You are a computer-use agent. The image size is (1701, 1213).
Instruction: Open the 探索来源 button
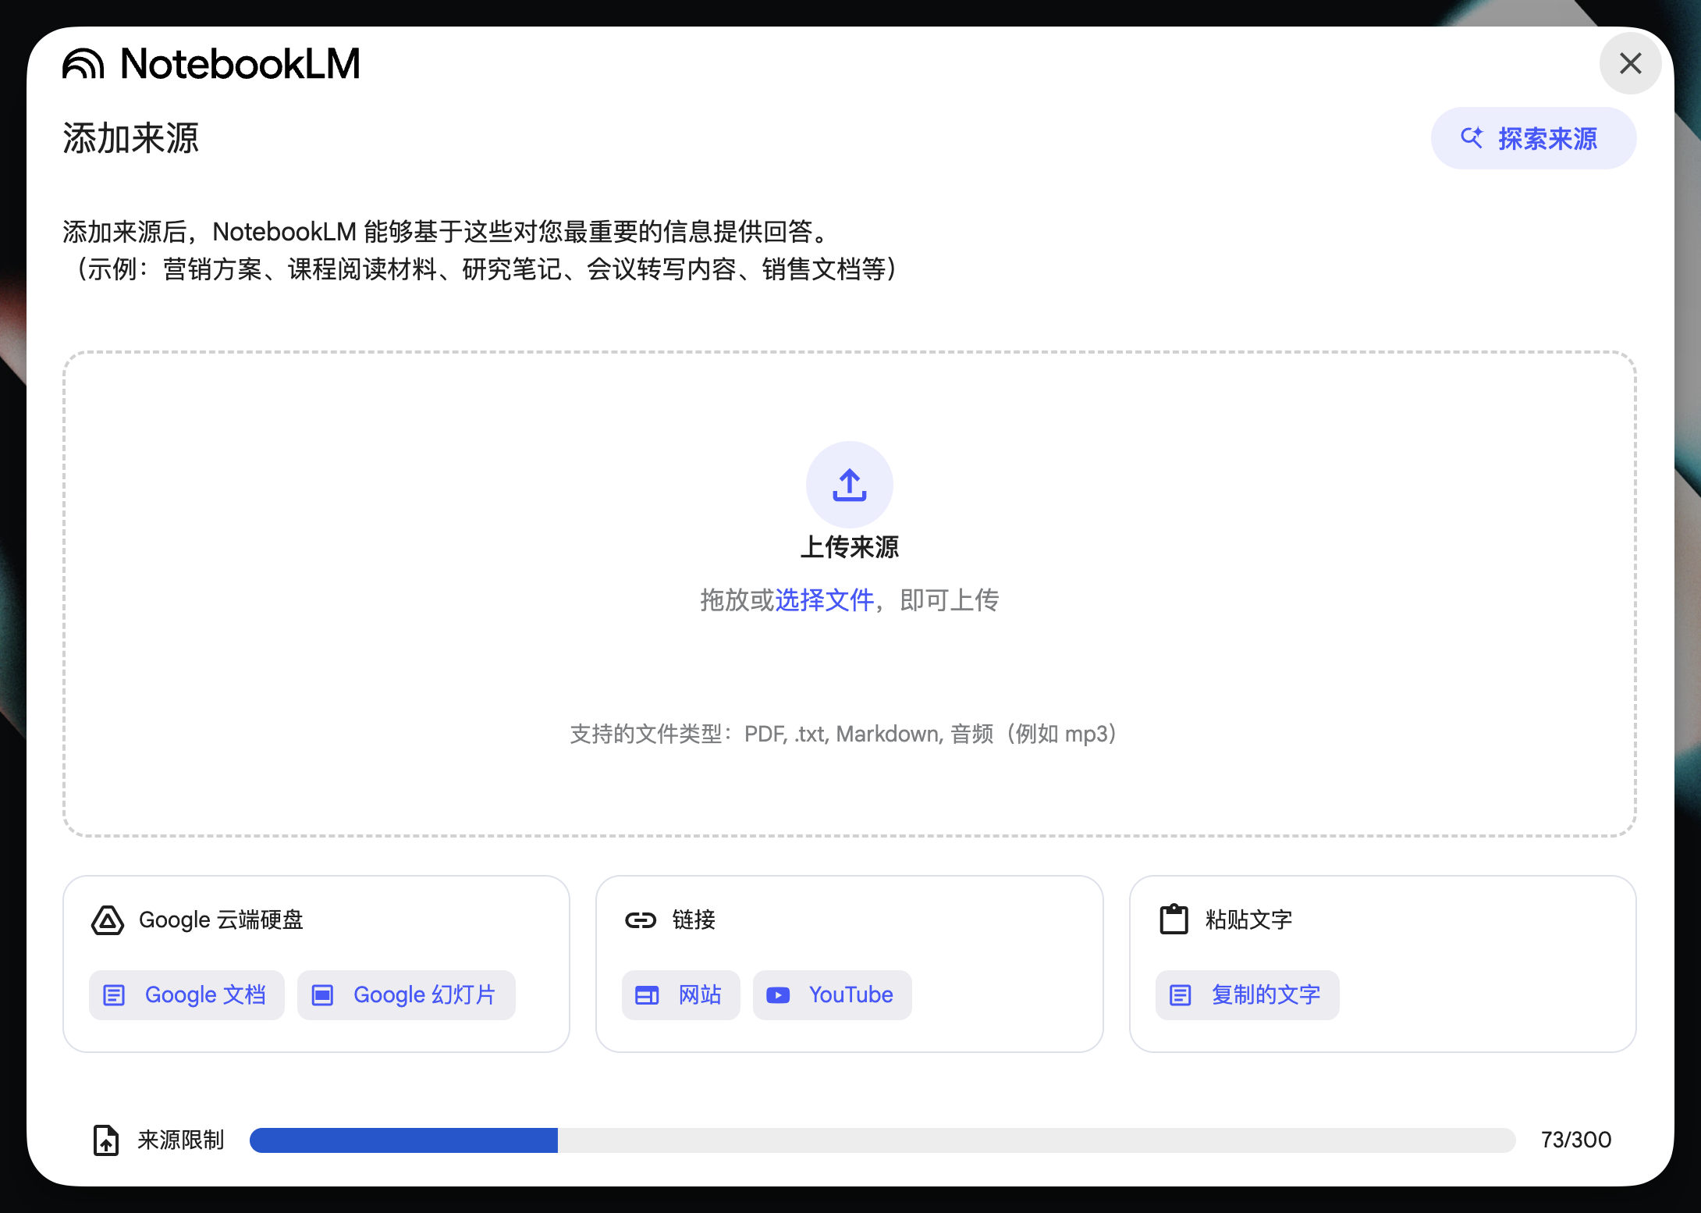(x=1533, y=138)
